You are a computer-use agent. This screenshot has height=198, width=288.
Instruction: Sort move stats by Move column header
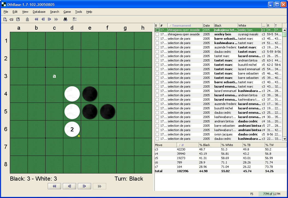pyautogui.click(x=166, y=145)
